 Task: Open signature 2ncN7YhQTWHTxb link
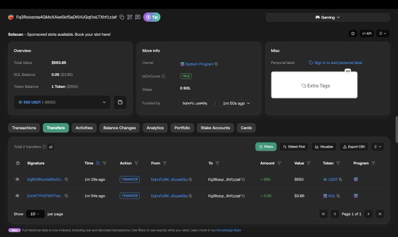(x=45, y=196)
